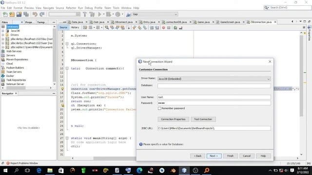Enable the Remember password checkbox

[x=159, y=108]
